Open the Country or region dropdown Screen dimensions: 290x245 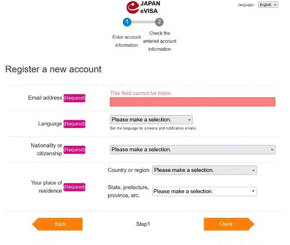click(204, 170)
